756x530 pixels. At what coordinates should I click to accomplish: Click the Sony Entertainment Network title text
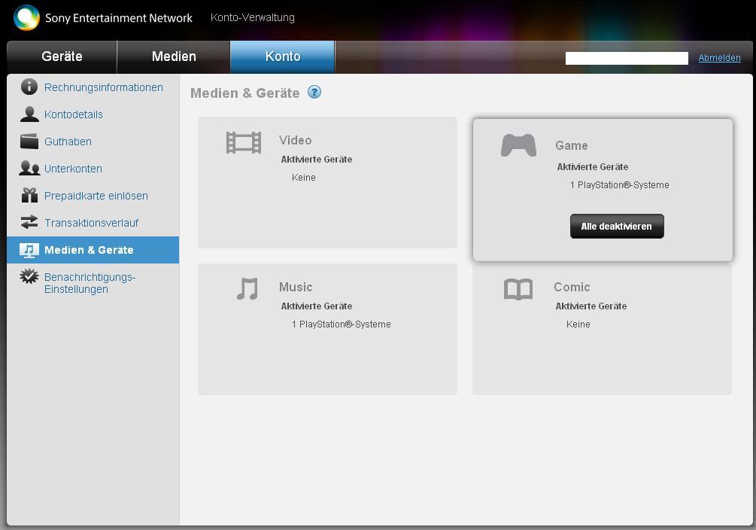[119, 18]
